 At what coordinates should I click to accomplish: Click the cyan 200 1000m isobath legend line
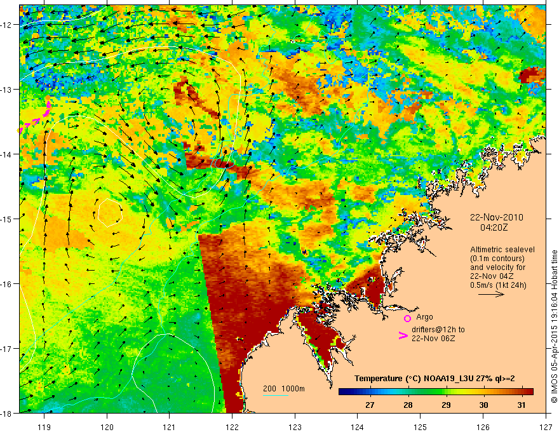pos(276,395)
